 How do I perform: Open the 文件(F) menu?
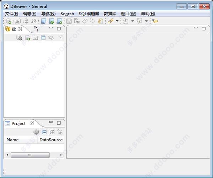(12, 14)
